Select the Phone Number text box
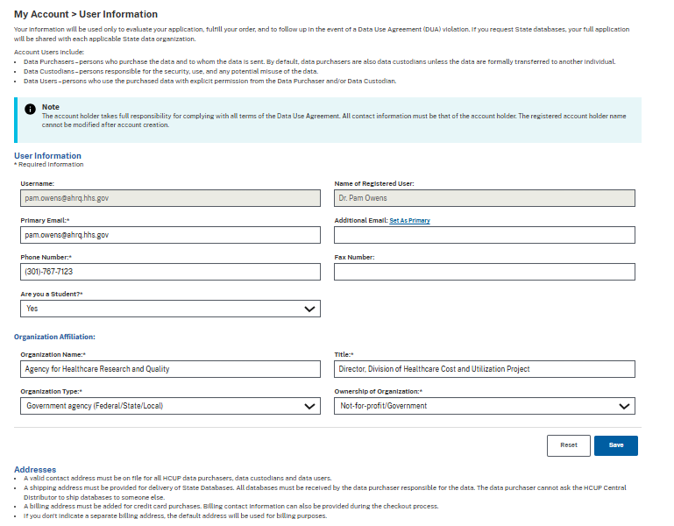This screenshot has width=674, height=526. pos(170,272)
